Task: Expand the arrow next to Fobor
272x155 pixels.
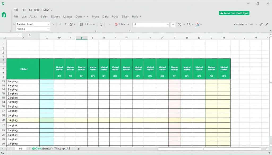Action: click(x=128, y=24)
